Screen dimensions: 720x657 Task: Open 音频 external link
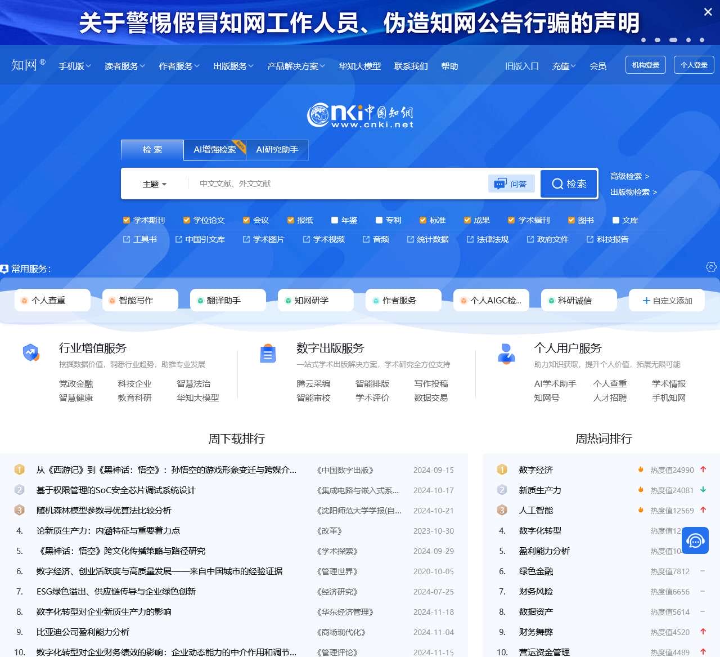coord(376,239)
